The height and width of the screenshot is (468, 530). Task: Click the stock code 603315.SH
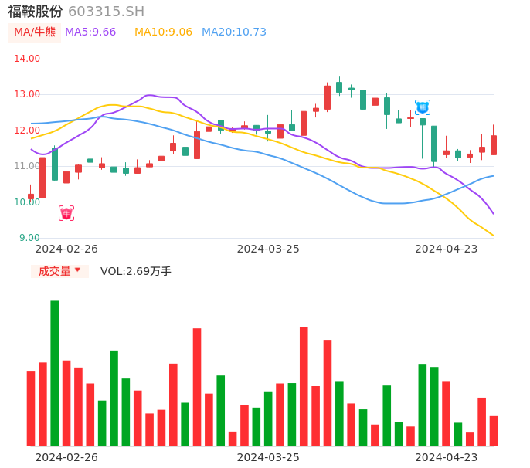click(106, 12)
